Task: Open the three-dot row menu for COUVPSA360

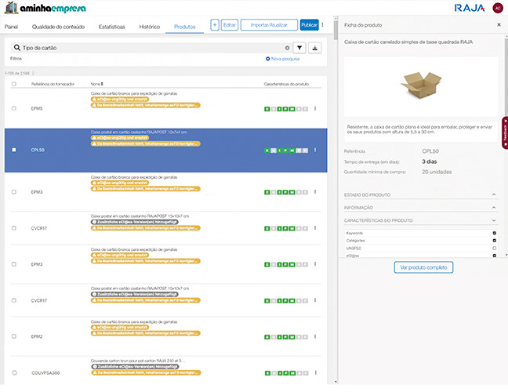Action: pos(316,372)
